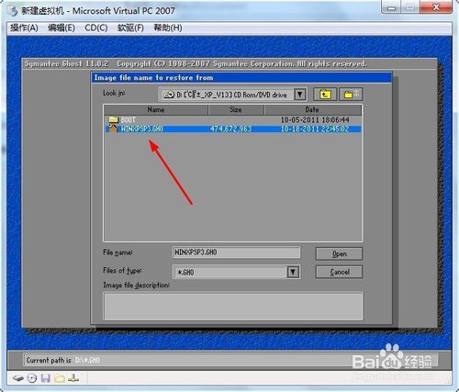This screenshot has width=459, height=392.
Task: Click the WINXPSP3.GHO file icon
Action: pos(113,129)
